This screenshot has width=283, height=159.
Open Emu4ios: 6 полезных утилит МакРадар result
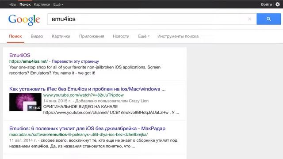click(88, 129)
